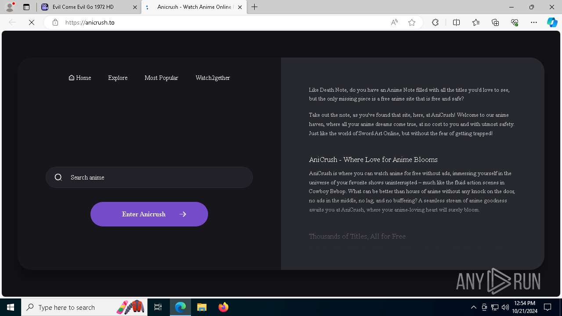Open Most Popular anime page
The width and height of the screenshot is (562, 316).
161,78
